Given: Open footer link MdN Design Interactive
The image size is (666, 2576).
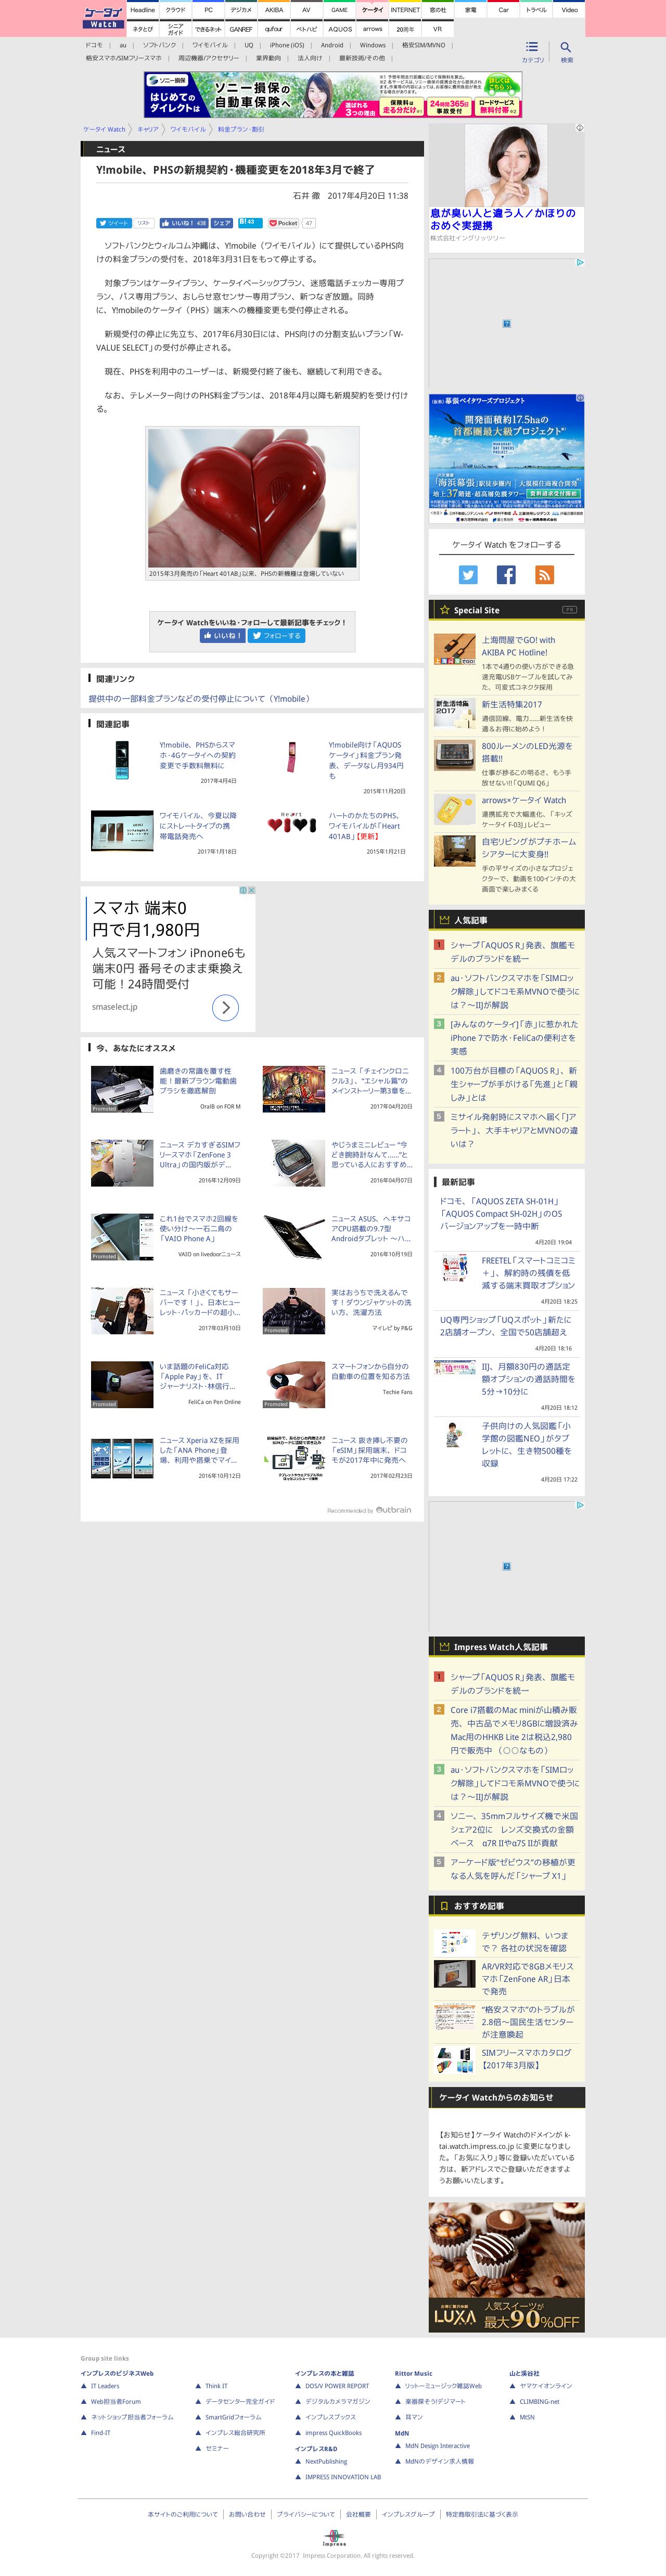Looking at the screenshot, I should 437,2445.
